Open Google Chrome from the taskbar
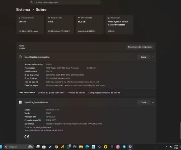The width and height of the screenshot is (181, 150). [x=56, y=147]
